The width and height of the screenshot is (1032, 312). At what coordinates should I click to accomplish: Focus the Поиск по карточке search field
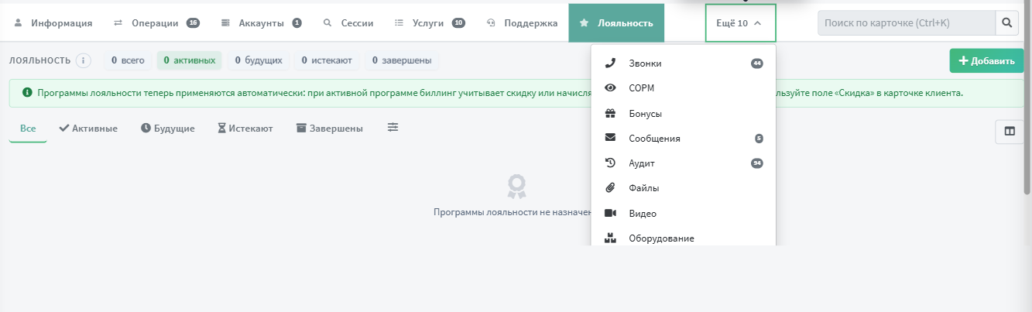(x=907, y=23)
